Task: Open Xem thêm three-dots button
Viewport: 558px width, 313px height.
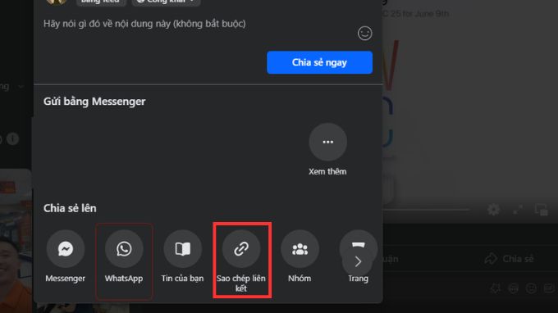Action: 327,142
